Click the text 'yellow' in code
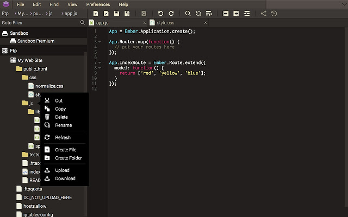The height and width of the screenshot is (217, 348). click(169, 73)
